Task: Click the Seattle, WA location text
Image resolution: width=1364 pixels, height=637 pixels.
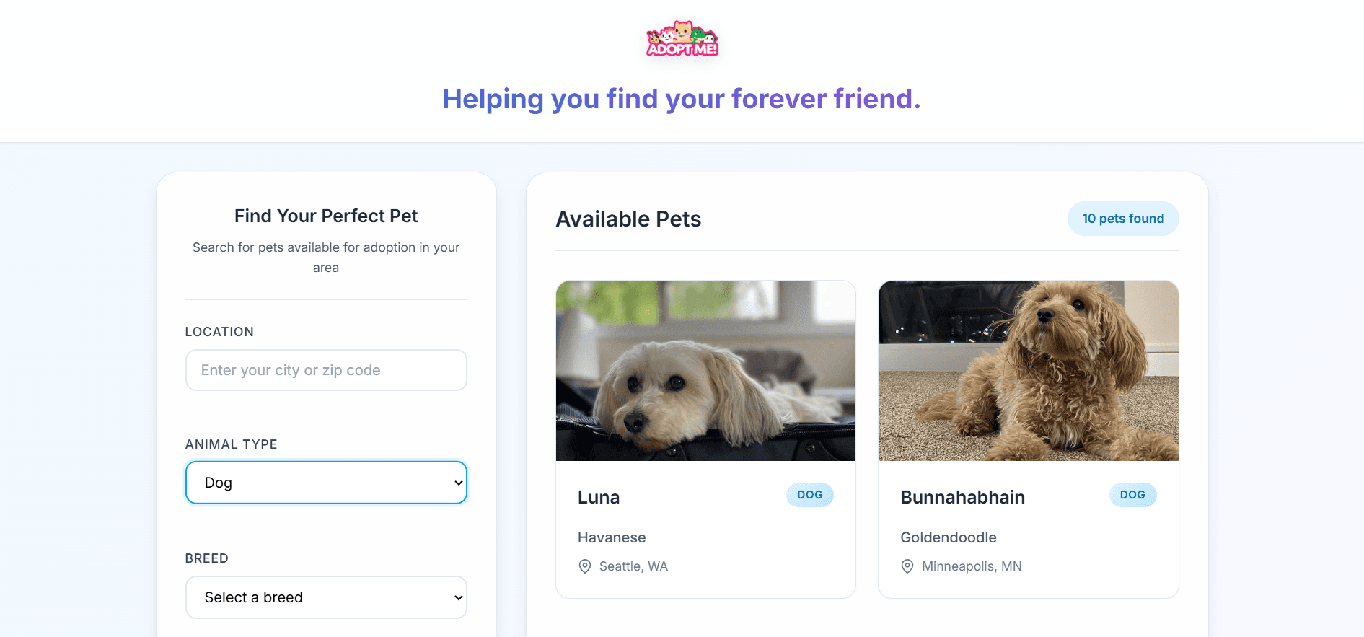Action: pos(633,566)
